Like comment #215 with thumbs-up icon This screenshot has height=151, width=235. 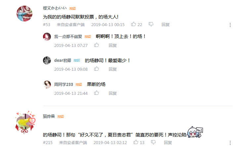136,142
